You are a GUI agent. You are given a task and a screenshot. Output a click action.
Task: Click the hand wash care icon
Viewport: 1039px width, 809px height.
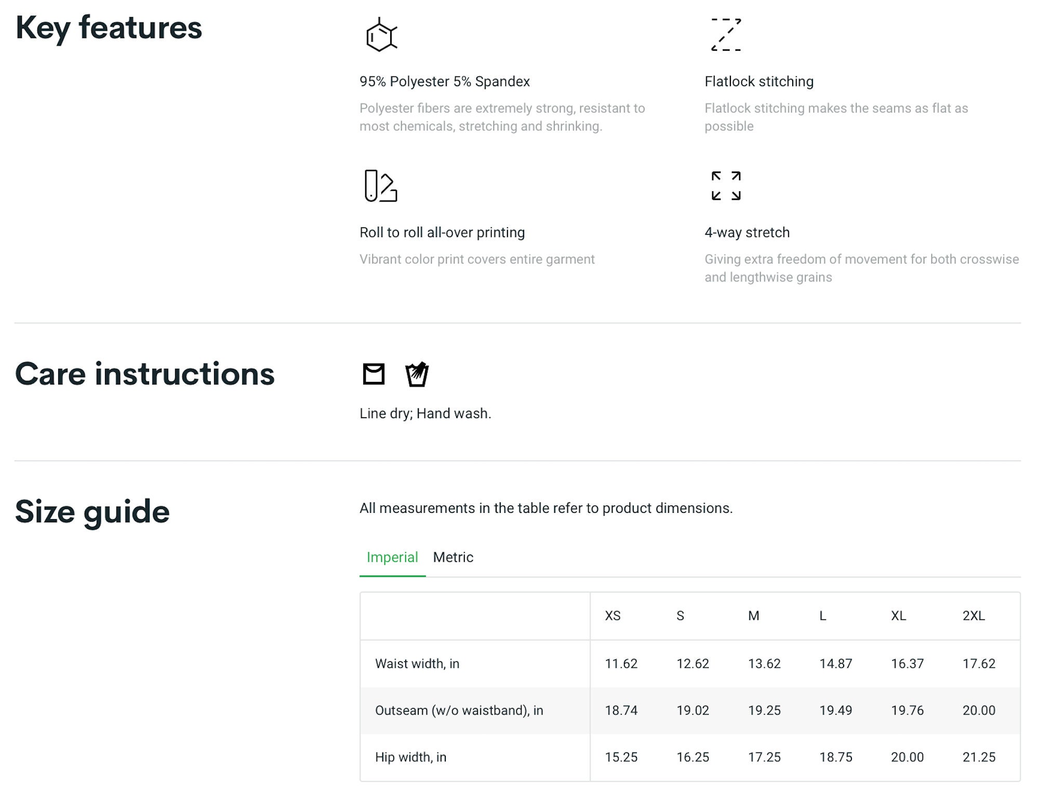pyautogui.click(x=417, y=374)
